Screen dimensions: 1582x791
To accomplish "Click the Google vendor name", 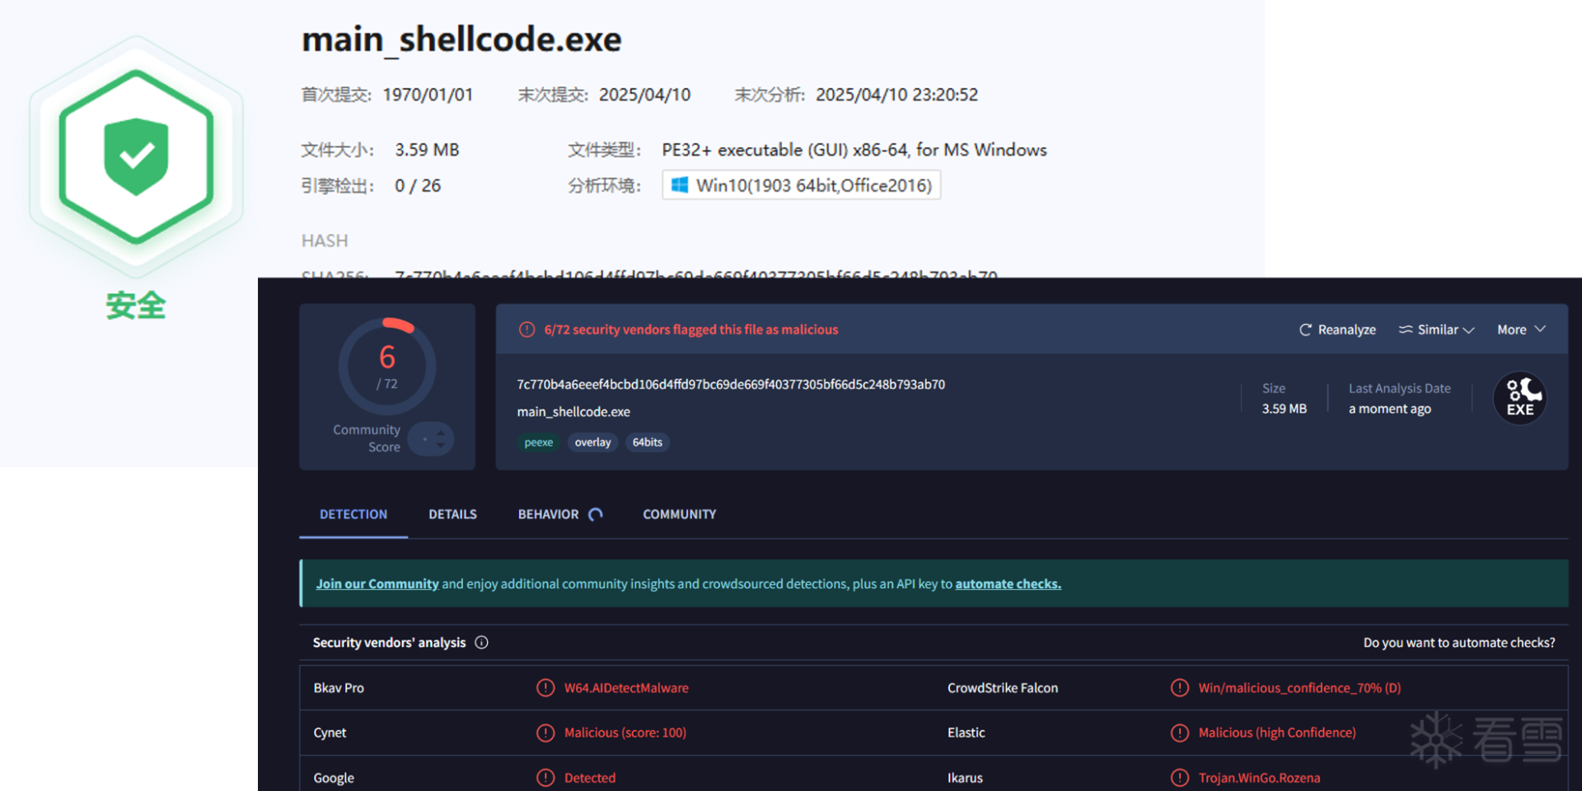I will pos(334,778).
